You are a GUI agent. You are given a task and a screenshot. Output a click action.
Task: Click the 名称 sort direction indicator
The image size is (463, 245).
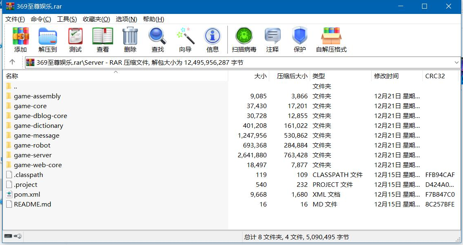coord(116,72)
